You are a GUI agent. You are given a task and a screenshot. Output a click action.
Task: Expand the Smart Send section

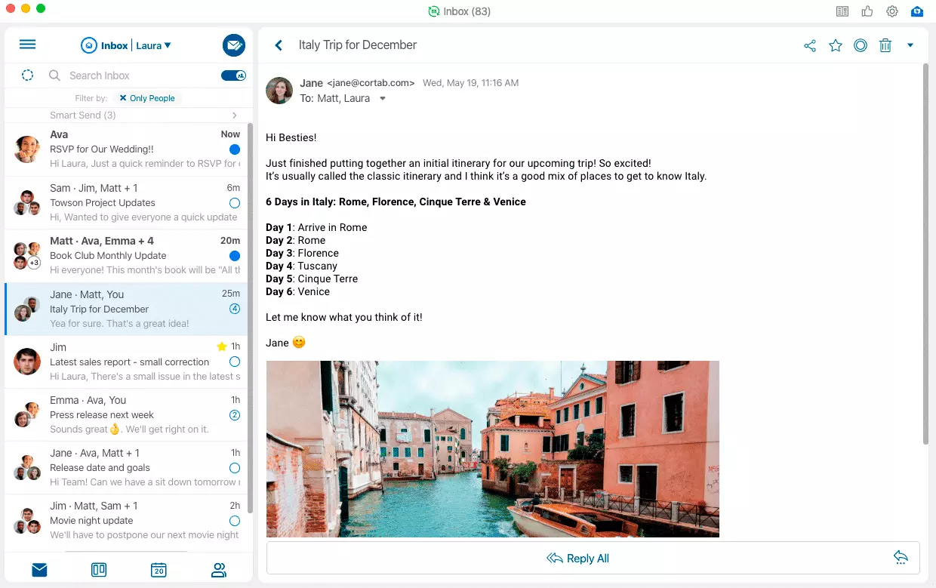235,115
